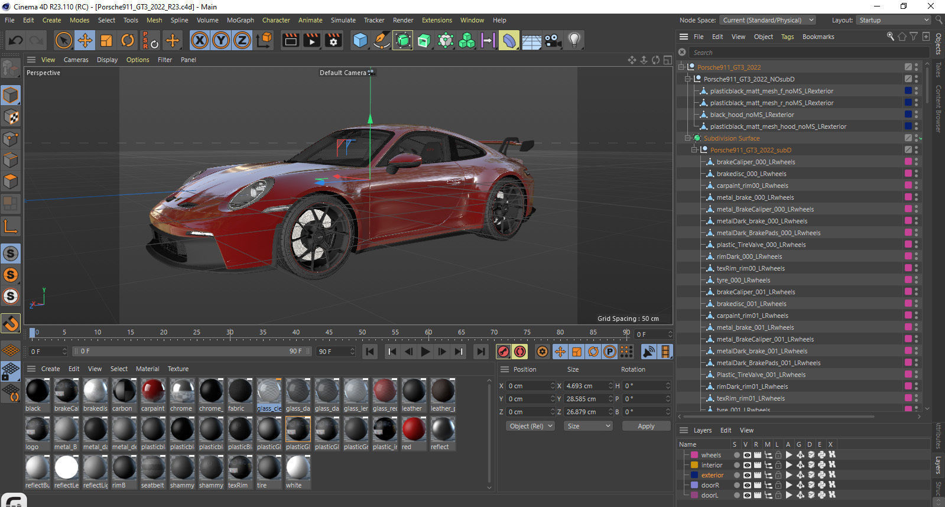This screenshot has height=507, width=945.
Task: Click Object Manager search magnifier icon
Action: tap(891, 37)
